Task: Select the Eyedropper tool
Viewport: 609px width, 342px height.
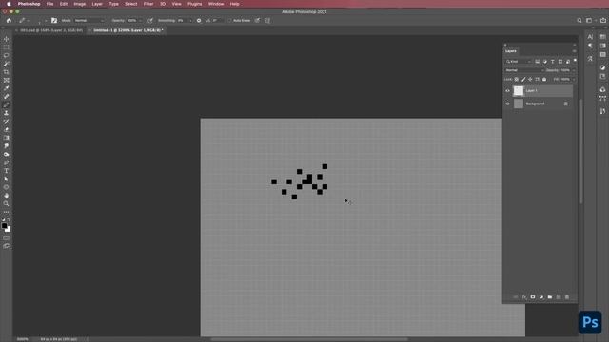Action: (7, 88)
